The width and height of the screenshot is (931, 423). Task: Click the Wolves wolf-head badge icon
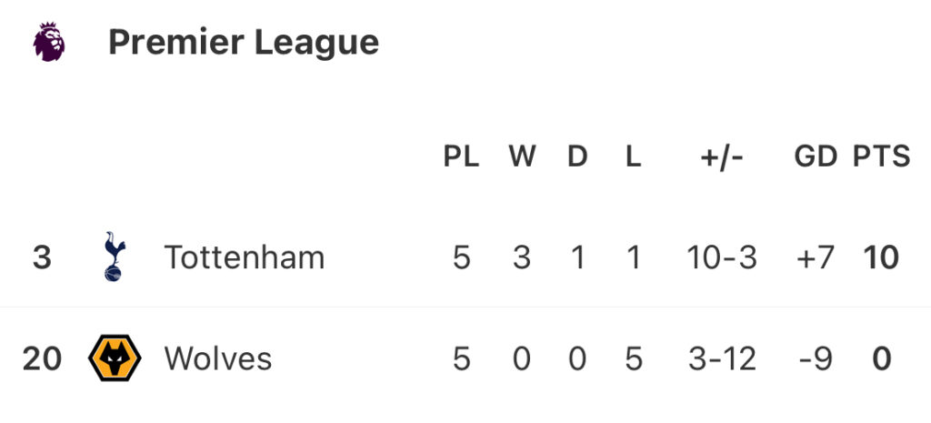point(115,358)
